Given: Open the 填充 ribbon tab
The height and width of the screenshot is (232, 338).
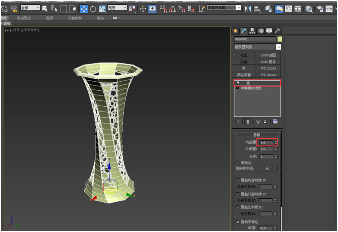Looking at the screenshot, I should pos(100,18).
